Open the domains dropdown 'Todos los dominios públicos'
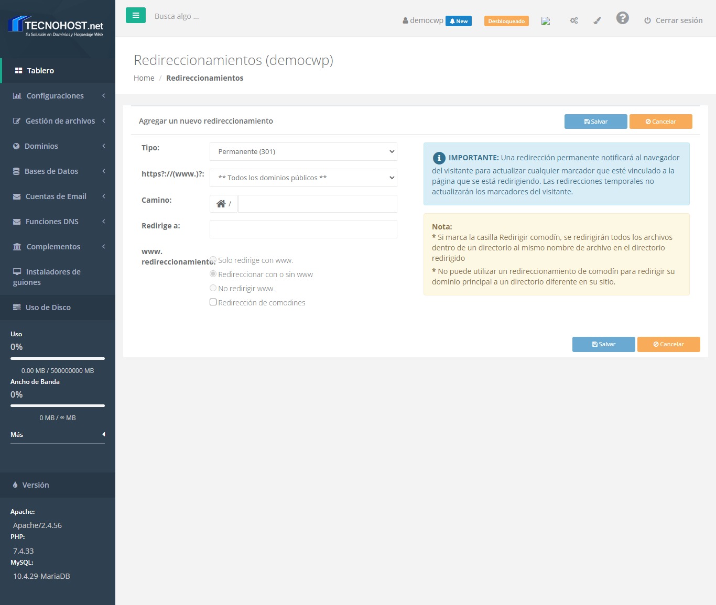Image resolution: width=716 pixels, height=605 pixels. [303, 178]
